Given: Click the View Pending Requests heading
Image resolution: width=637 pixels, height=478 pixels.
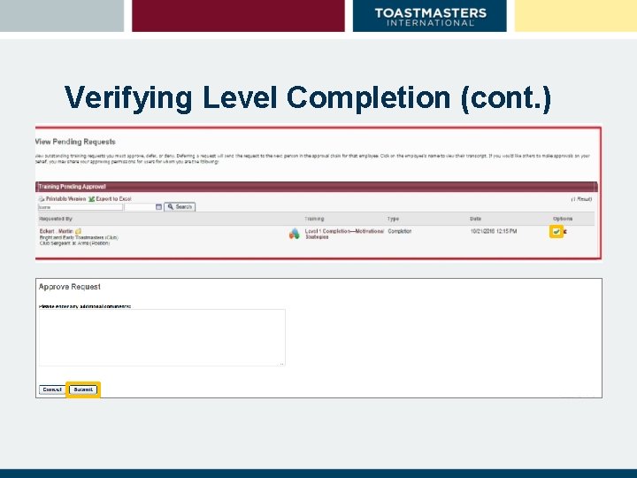Looking at the screenshot, I should [x=75, y=142].
